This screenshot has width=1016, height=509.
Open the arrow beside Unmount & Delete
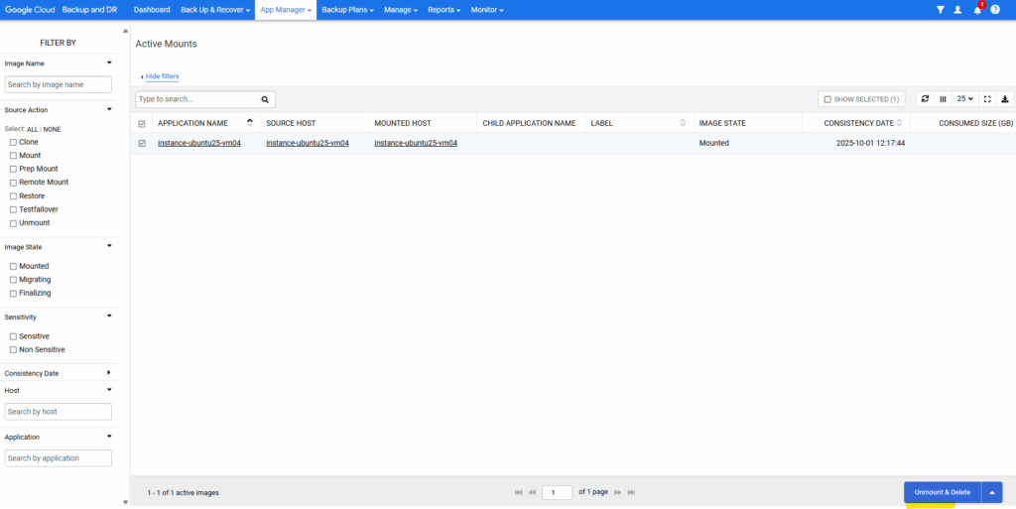click(x=992, y=492)
